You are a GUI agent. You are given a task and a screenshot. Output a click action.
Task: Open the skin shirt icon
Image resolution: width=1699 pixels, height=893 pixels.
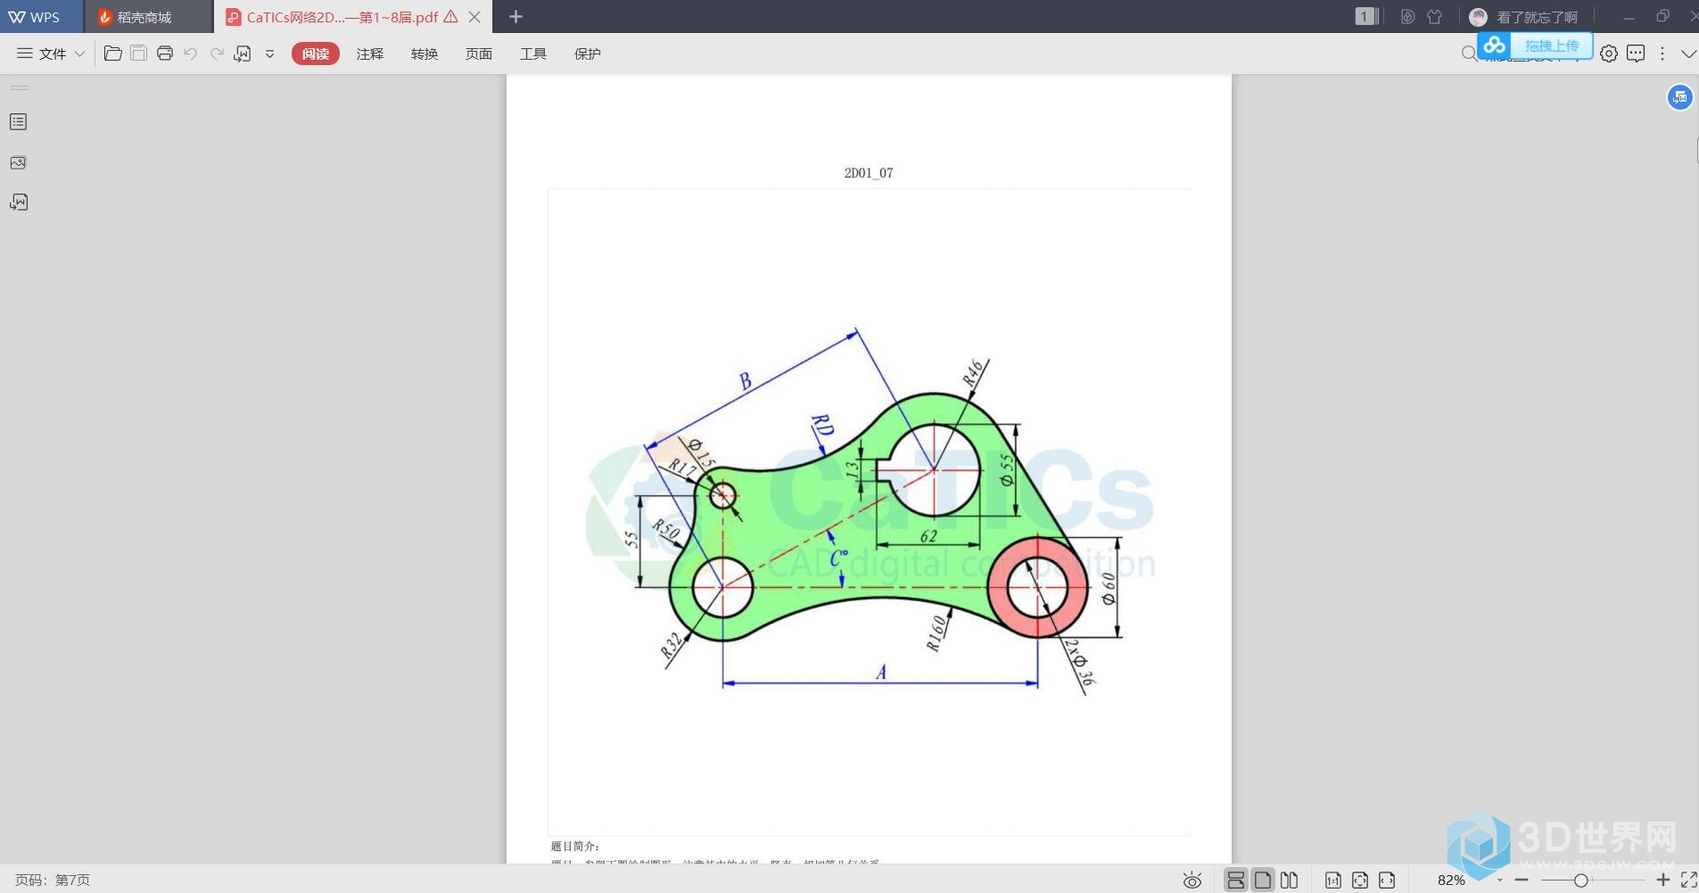click(1434, 16)
